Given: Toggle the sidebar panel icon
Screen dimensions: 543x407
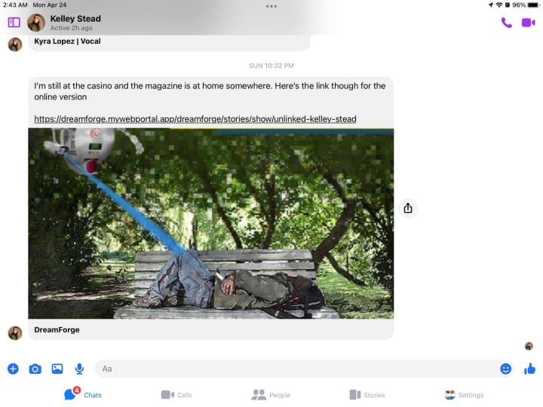Looking at the screenshot, I should point(14,23).
